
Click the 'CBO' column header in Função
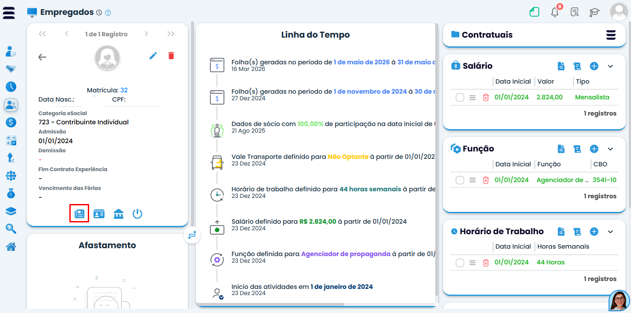tap(600, 164)
